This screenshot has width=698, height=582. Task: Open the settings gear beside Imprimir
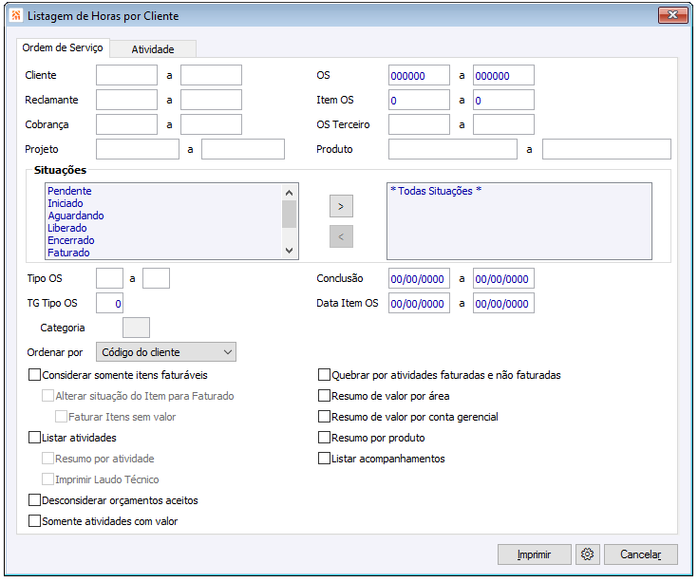tap(587, 554)
